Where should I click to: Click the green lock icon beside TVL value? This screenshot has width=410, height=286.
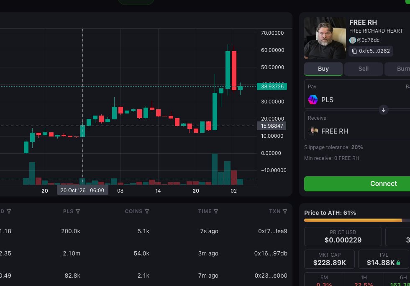tap(398, 263)
